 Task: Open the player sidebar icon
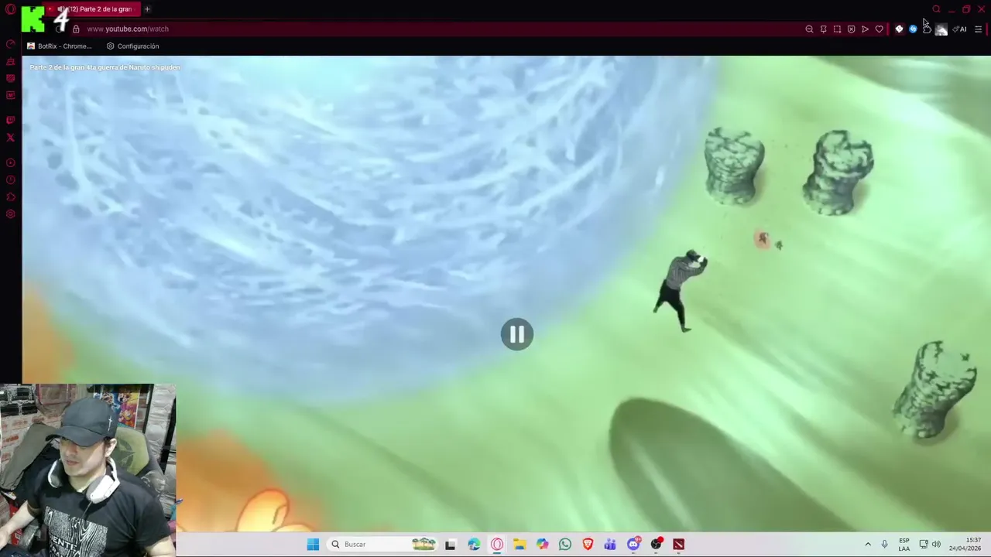(x=10, y=162)
